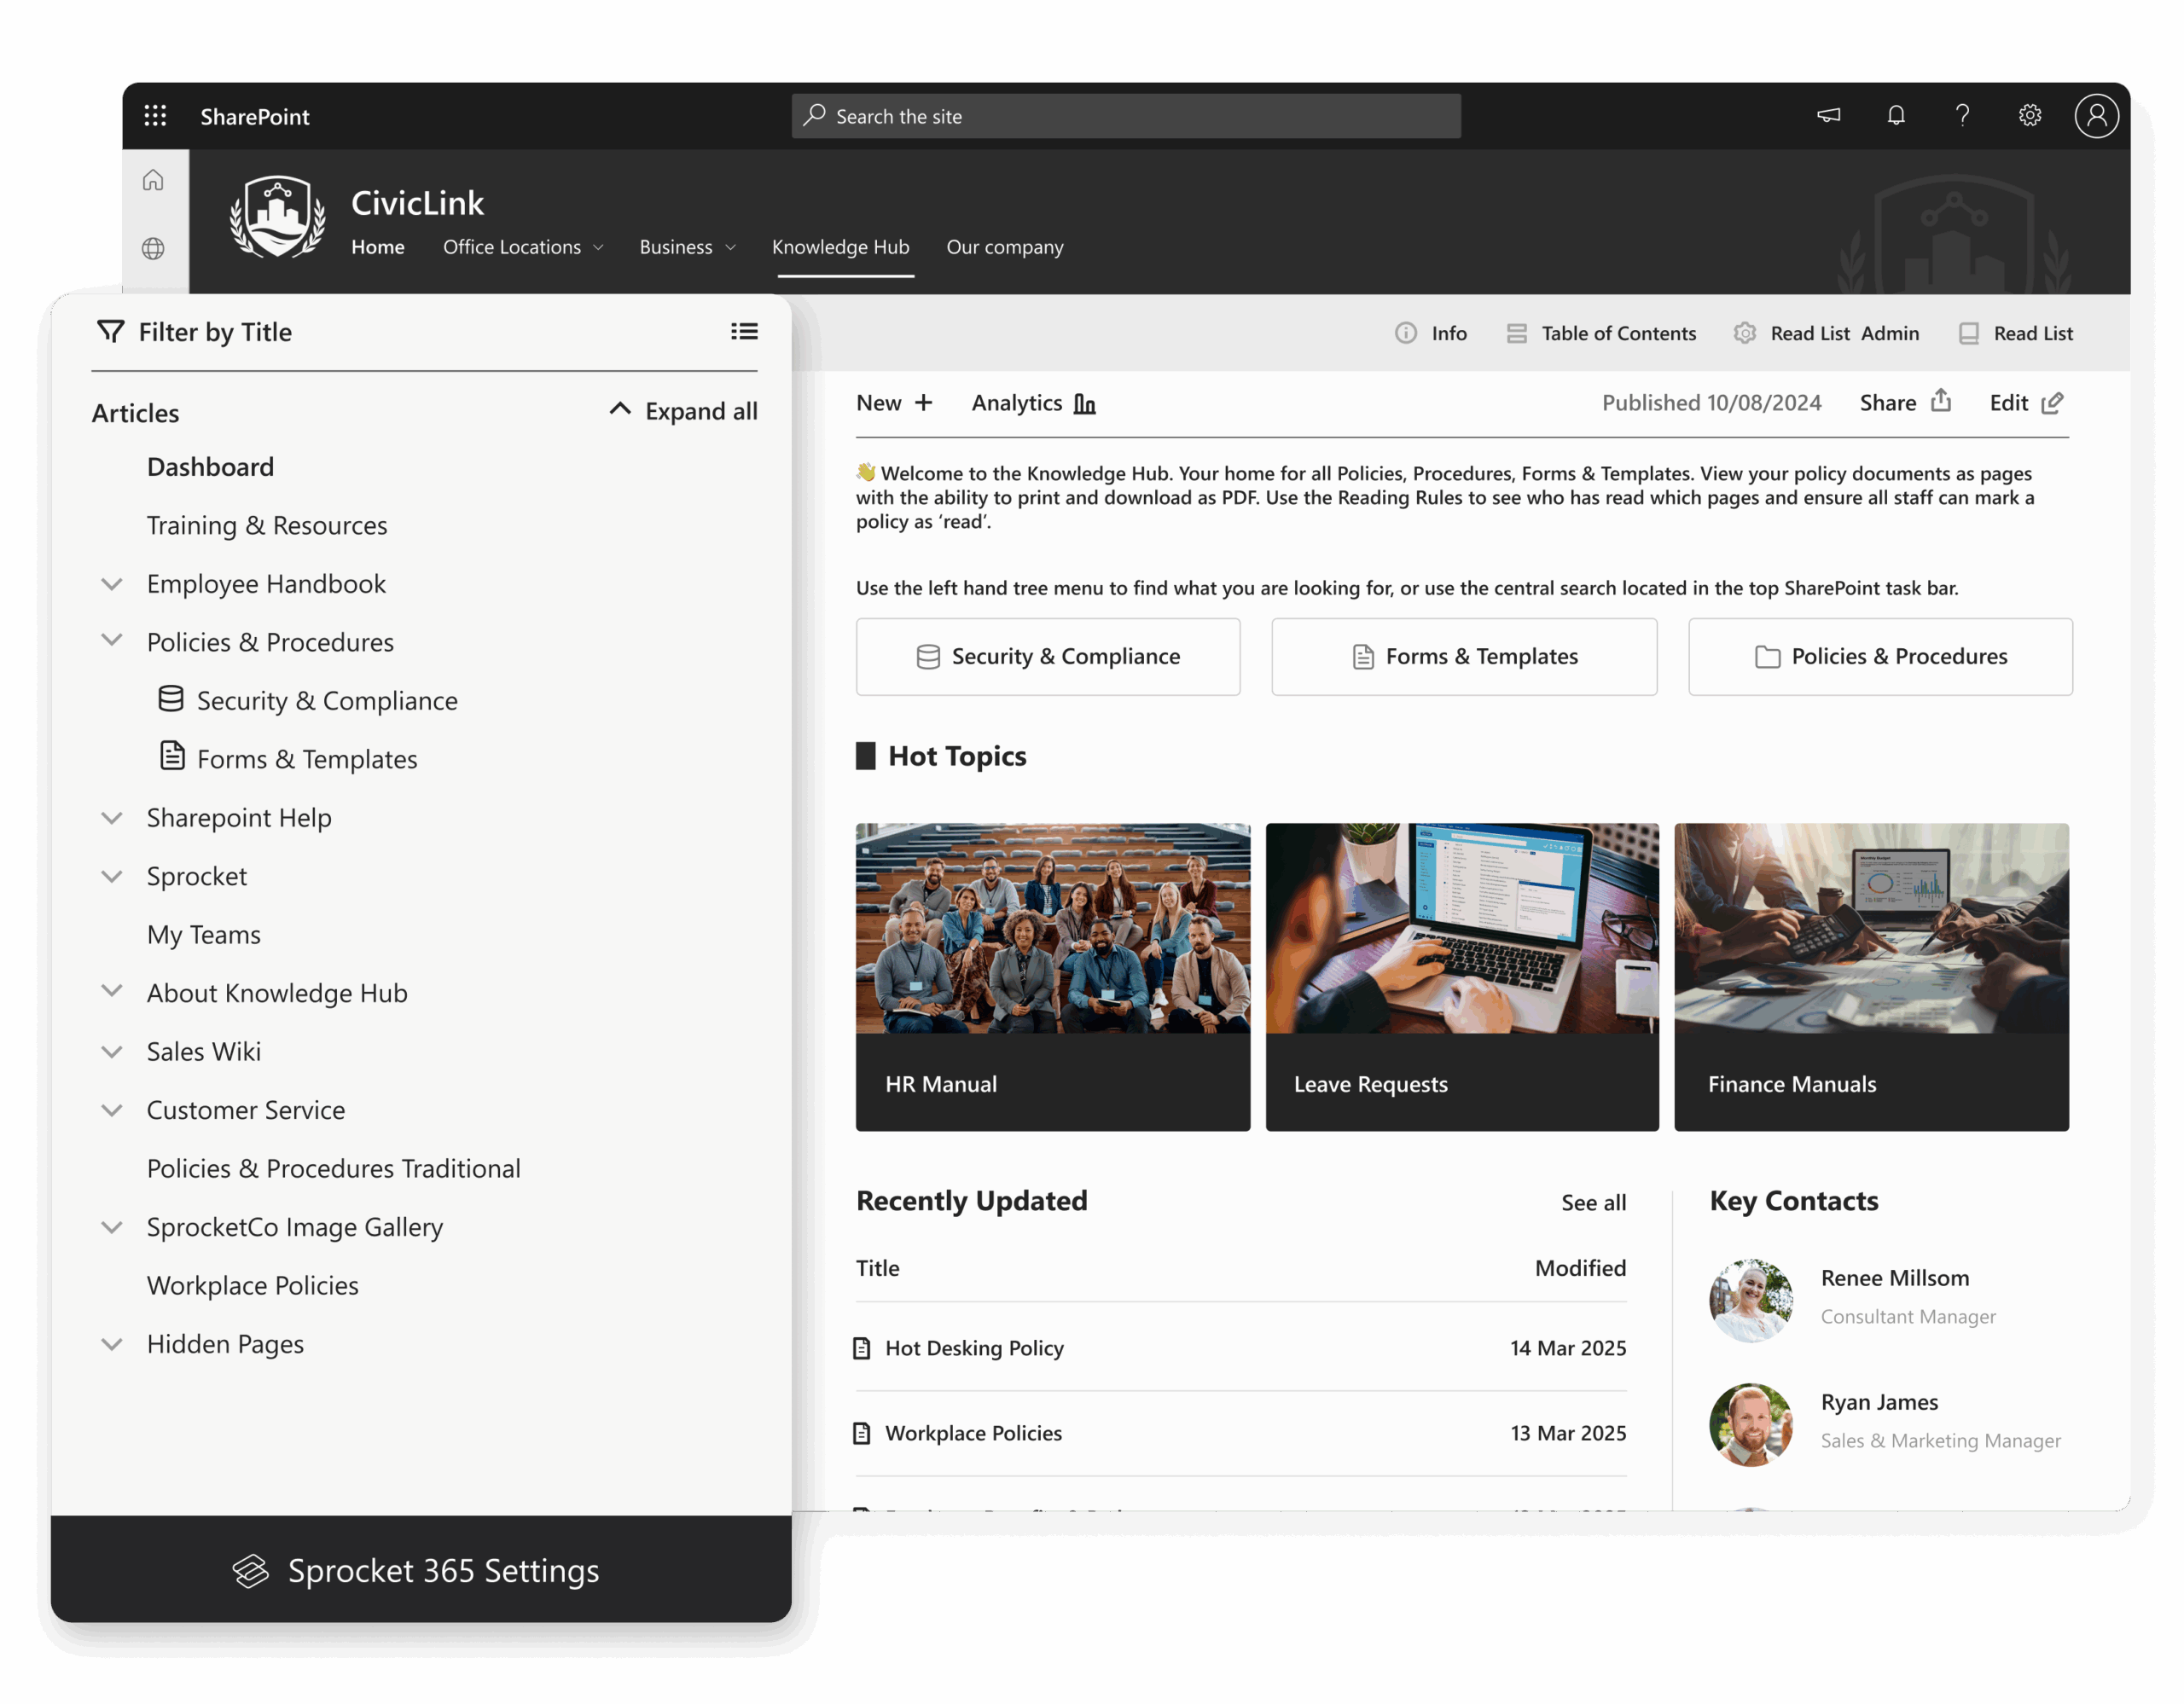The width and height of the screenshot is (2184, 1704).
Task: Open the Office Locations dropdown
Action: click(x=523, y=246)
